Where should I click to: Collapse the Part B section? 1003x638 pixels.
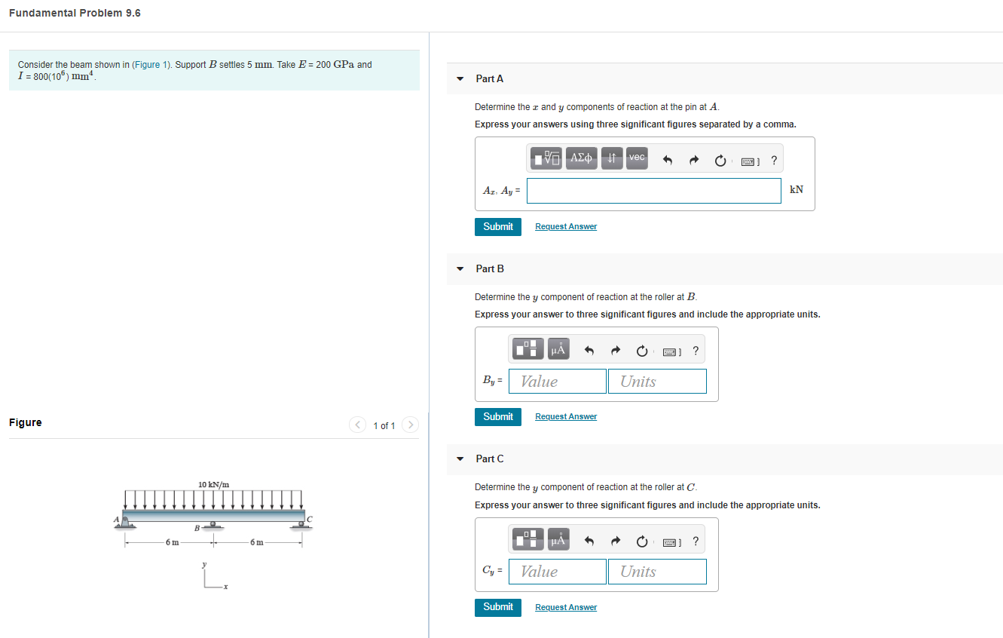tap(460, 268)
